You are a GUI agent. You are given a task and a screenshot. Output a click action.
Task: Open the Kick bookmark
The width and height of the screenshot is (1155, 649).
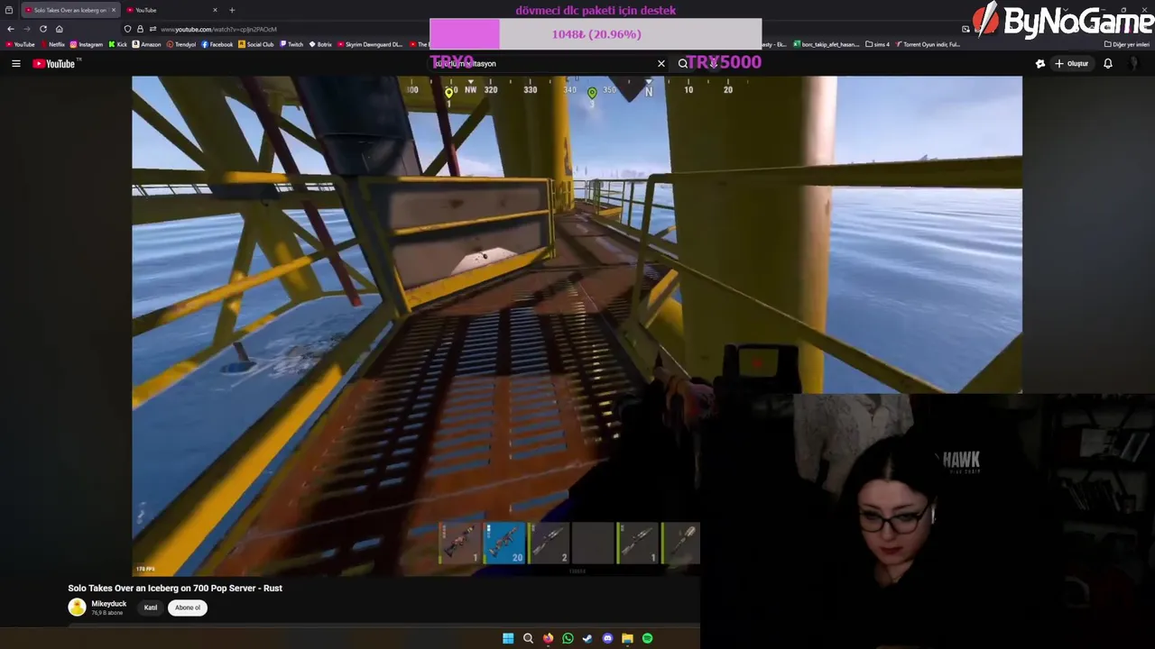[118, 44]
